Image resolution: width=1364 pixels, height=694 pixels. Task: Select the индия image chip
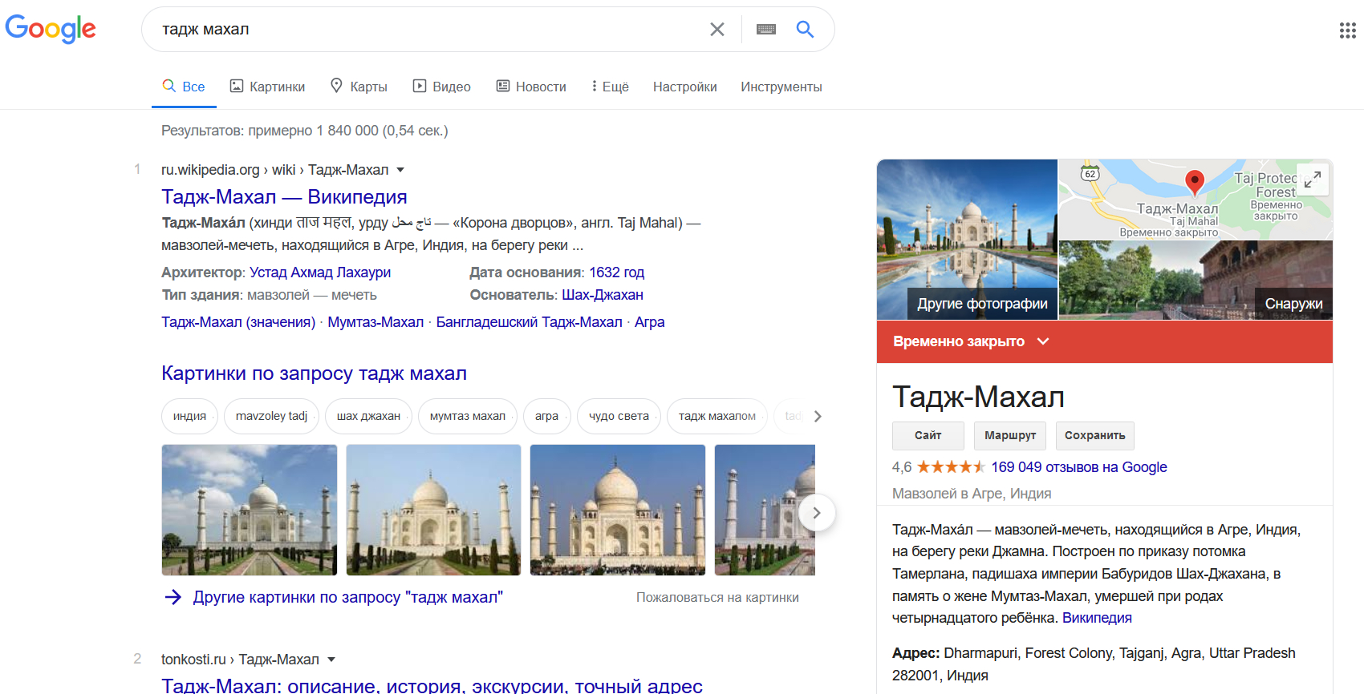tap(189, 416)
